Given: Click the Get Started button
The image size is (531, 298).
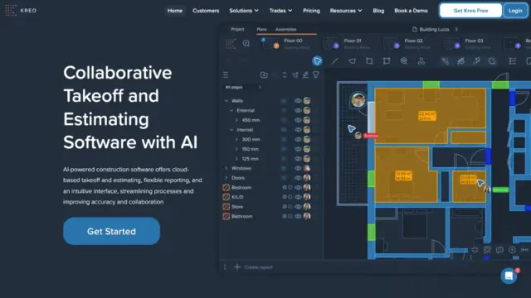Looking at the screenshot, I should pos(111,231).
